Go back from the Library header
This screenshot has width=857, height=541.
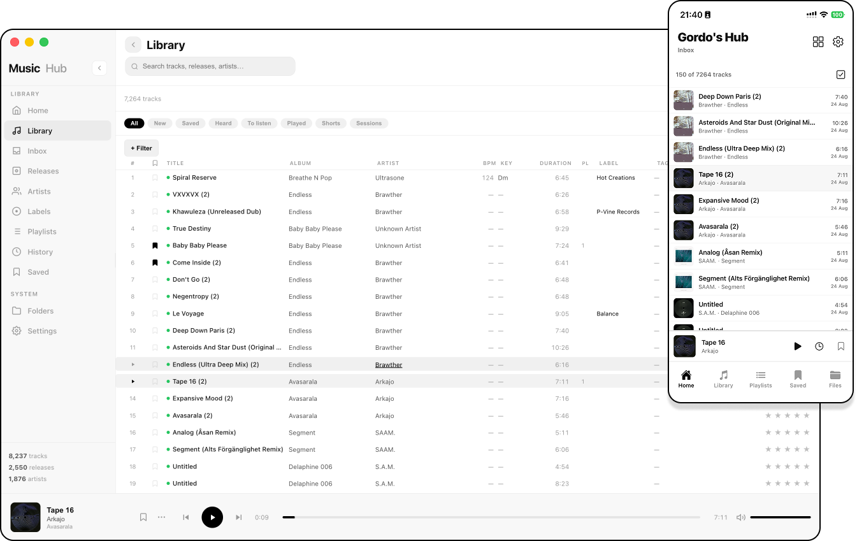(133, 45)
